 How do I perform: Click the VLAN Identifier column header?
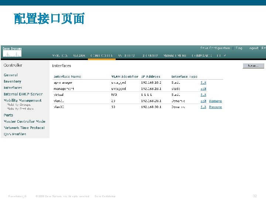125,77
